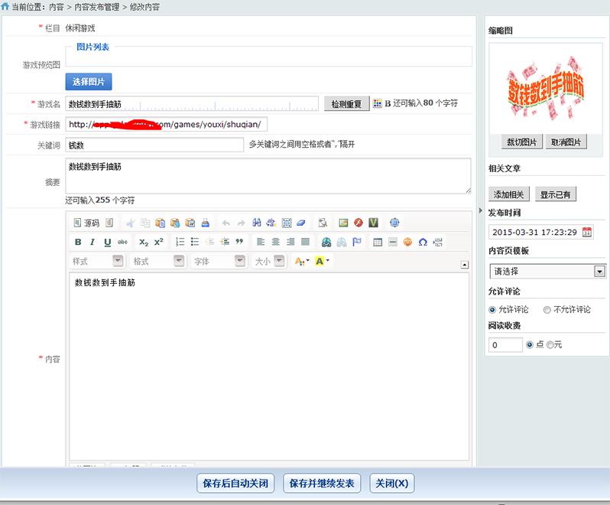Insert an image via Image icon
The width and height of the screenshot is (610, 505).
click(343, 223)
